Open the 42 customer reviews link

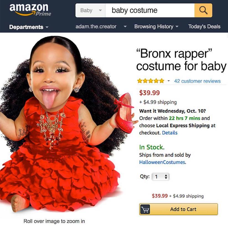coord(197,81)
